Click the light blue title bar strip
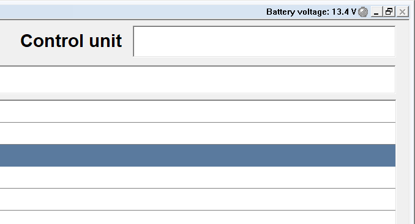The height and width of the screenshot is (224, 415). point(132,12)
